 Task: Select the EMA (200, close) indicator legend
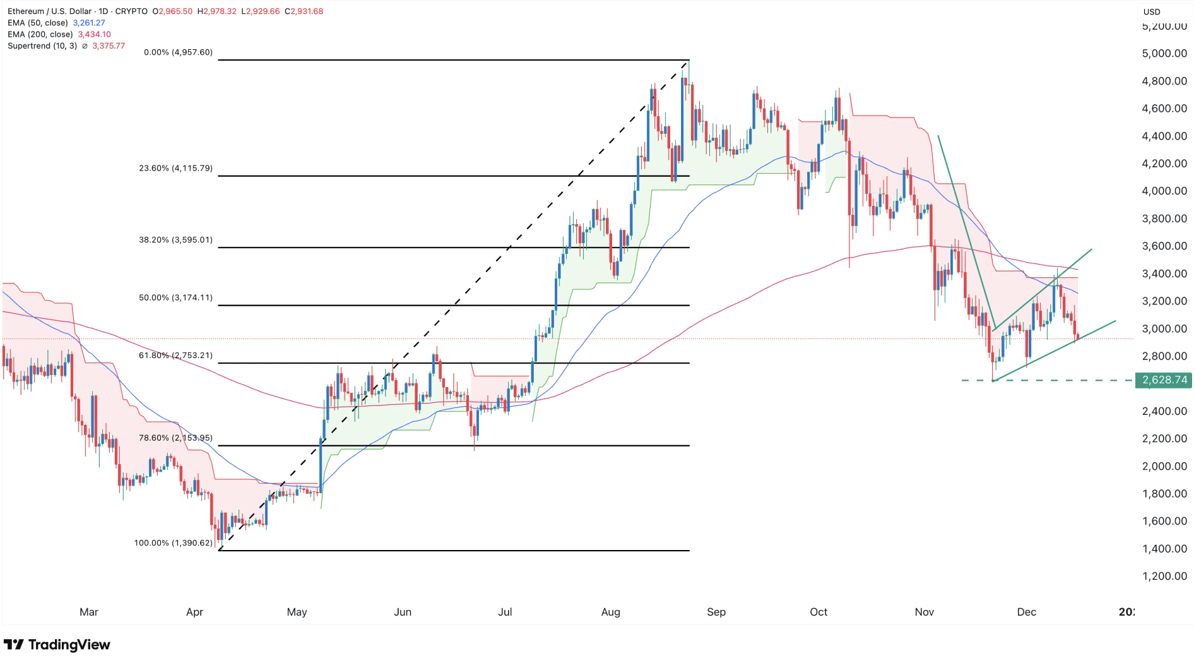coord(40,35)
